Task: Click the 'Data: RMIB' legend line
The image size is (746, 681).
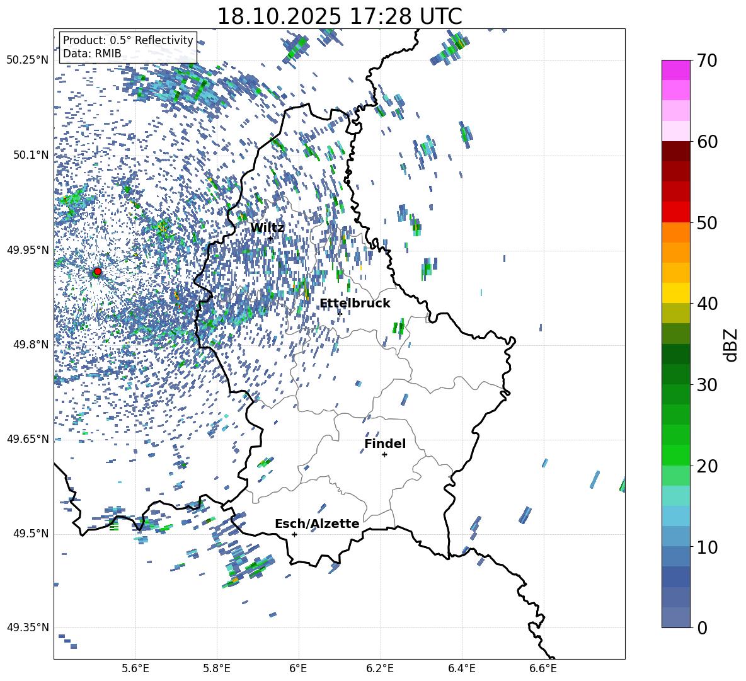Action: (x=92, y=54)
